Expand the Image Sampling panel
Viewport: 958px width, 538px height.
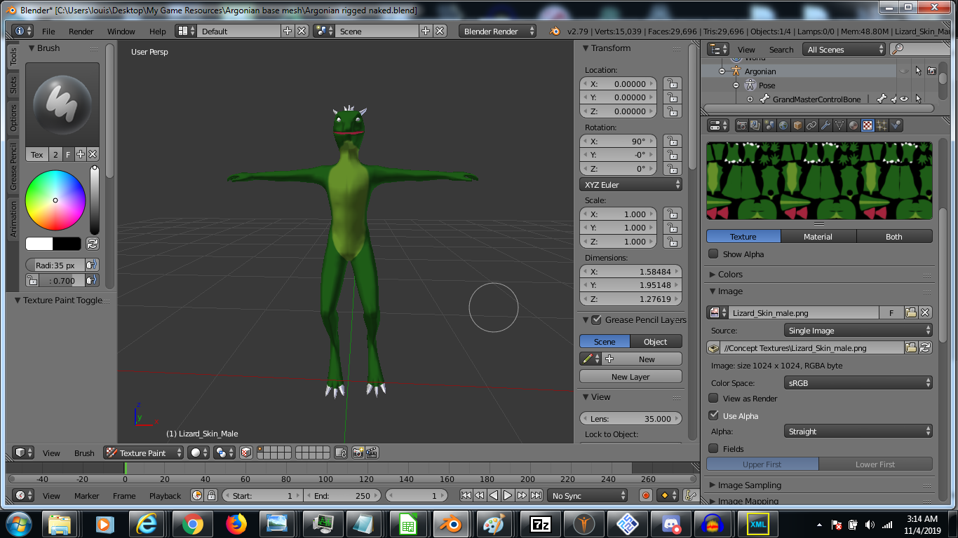click(749, 485)
